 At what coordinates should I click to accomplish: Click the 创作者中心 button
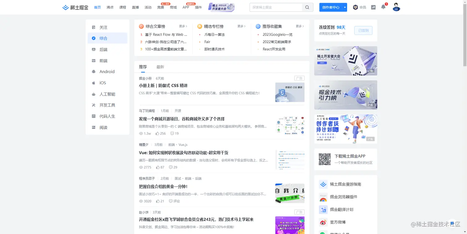(x=331, y=7)
